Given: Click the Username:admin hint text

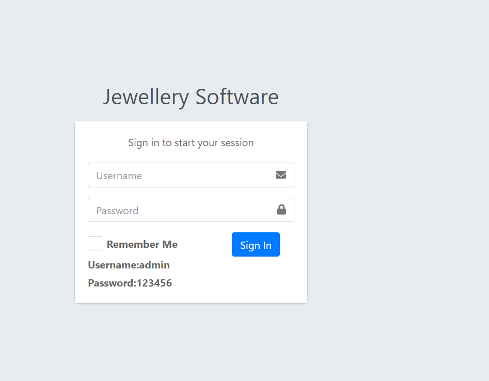Looking at the screenshot, I should [129, 265].
